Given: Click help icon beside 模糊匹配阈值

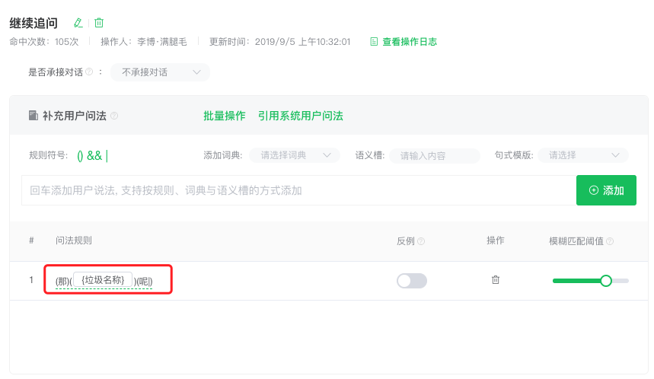Looking at the screenshot, I should point(610,241).
